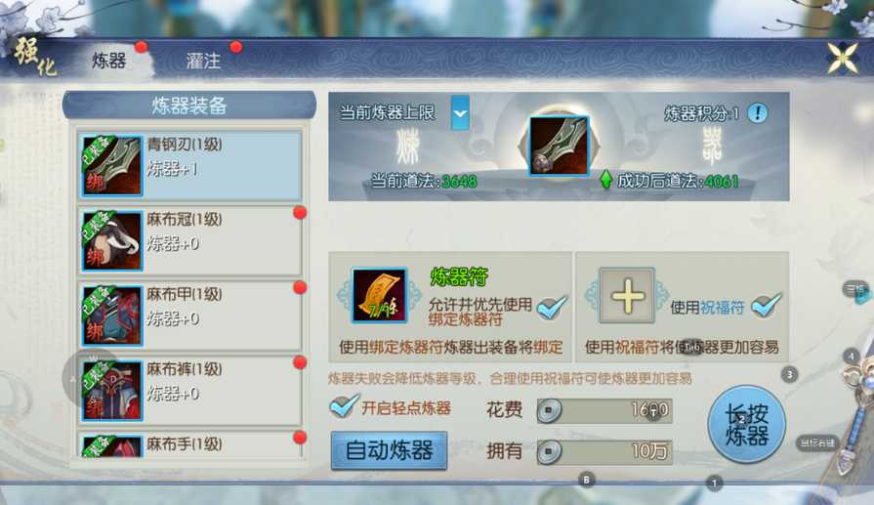Click the 花费 cost coin field
874x505 pixels.
pos(604,411)
